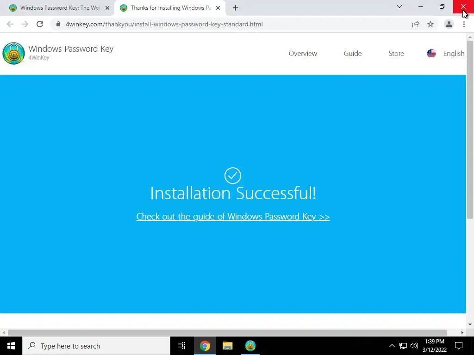
Task: Select the Thanks for Installing tab
Action: 169,8
